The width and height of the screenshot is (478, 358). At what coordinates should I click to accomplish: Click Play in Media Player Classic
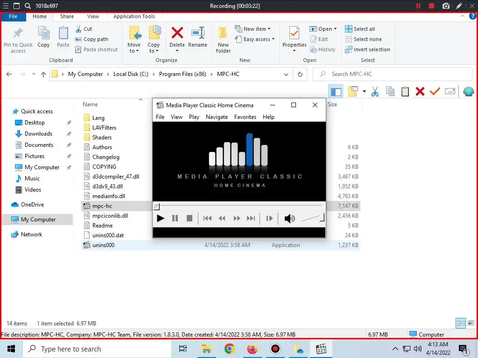pos(161,218)
